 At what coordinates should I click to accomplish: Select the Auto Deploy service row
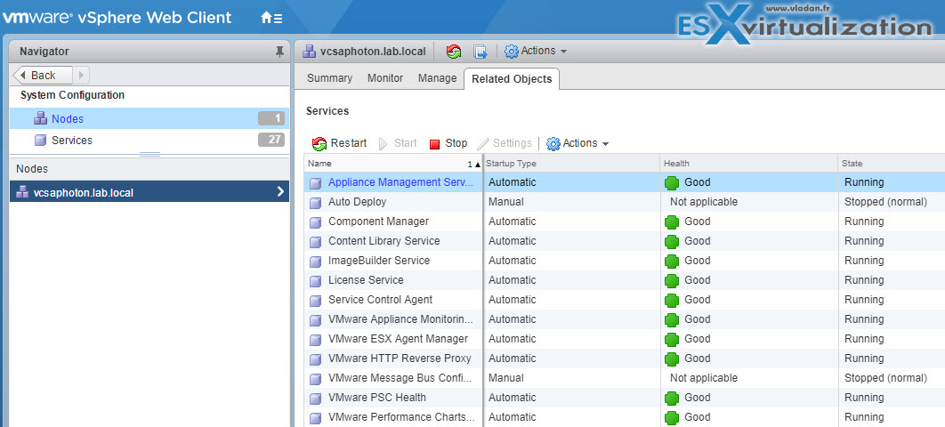pyautogui.click(x=625, y=202)
